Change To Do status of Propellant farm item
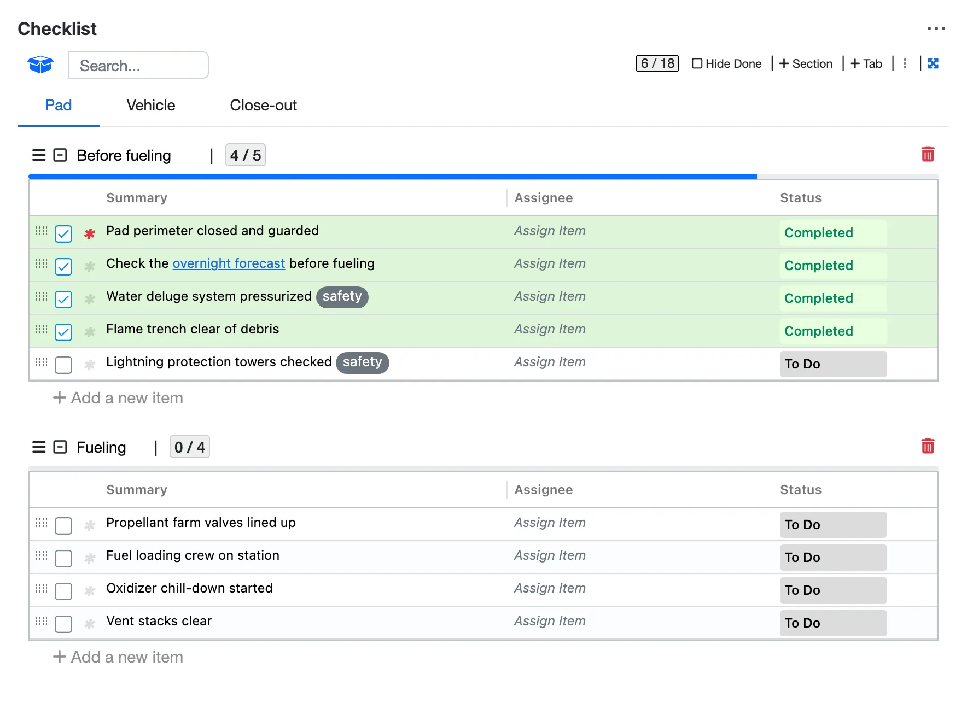The image size is (967, 703). click(x=833, y=525)
